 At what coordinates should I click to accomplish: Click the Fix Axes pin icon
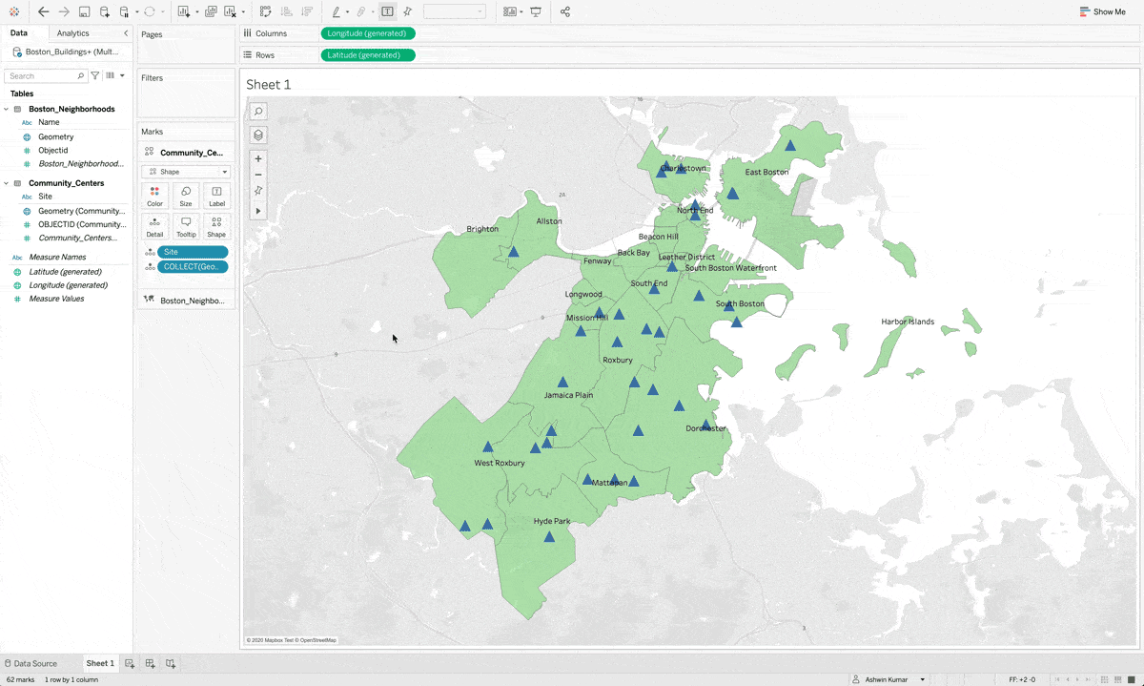tap(407, 11)
